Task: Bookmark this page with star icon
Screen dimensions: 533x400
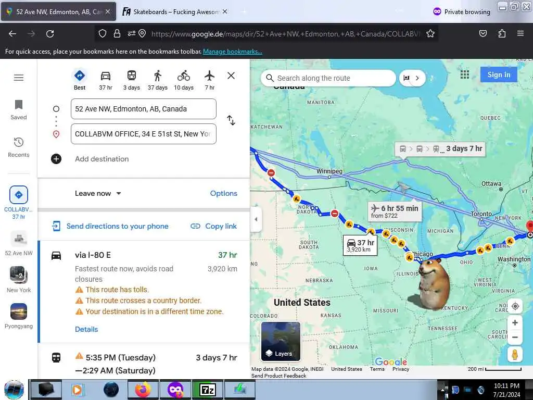Action: pos(430,34)
